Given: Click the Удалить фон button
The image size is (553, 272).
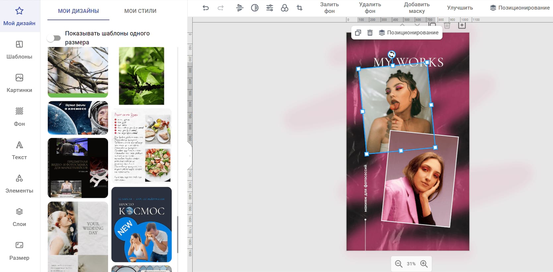Looking at the screenshot, I should pyautogui.click(x=370, y=8).
